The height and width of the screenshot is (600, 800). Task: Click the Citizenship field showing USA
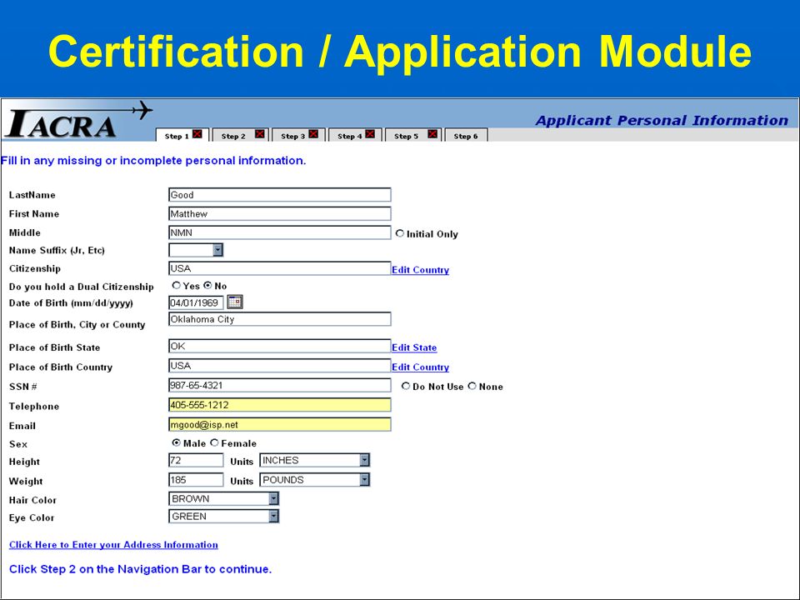coord(280,268)
